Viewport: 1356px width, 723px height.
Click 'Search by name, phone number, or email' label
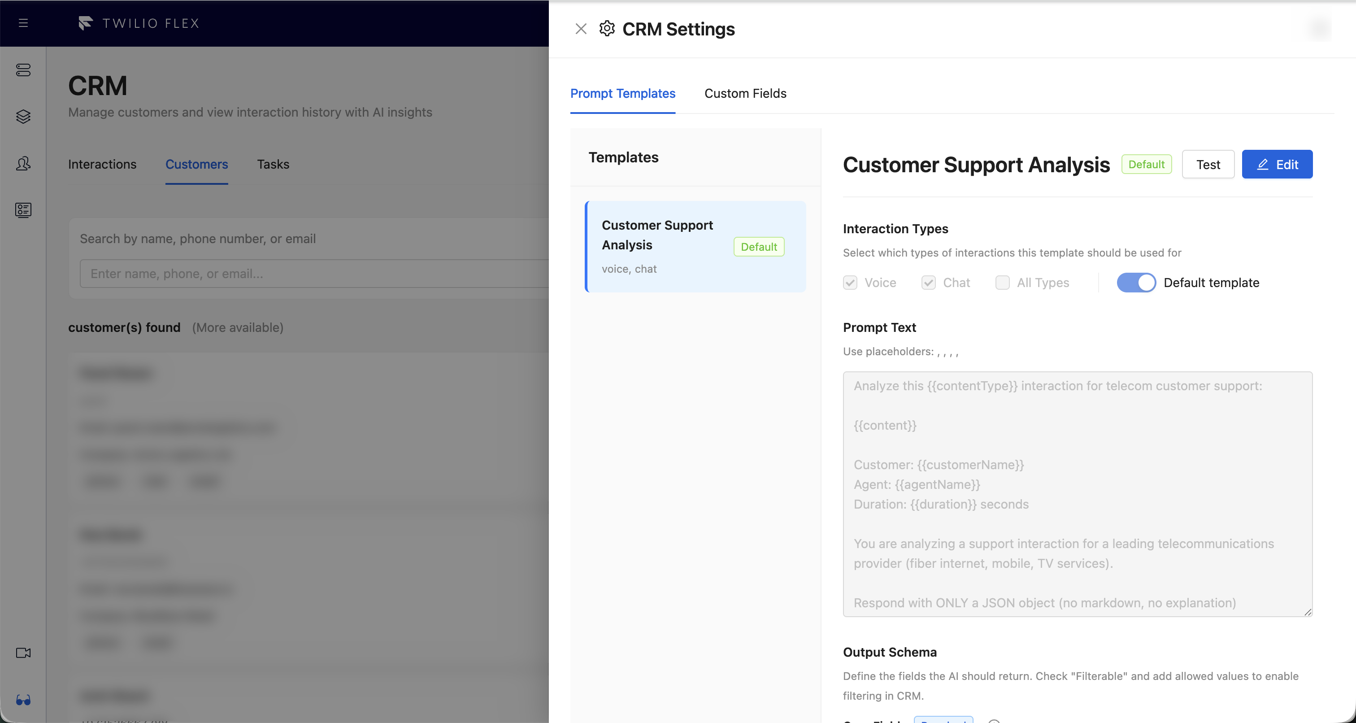pyautogui.click(x=198, y=239)
